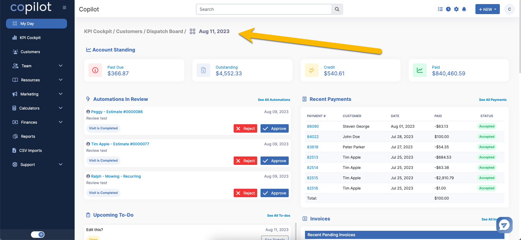Open payment 82515 link

click(x=313, y=178)
